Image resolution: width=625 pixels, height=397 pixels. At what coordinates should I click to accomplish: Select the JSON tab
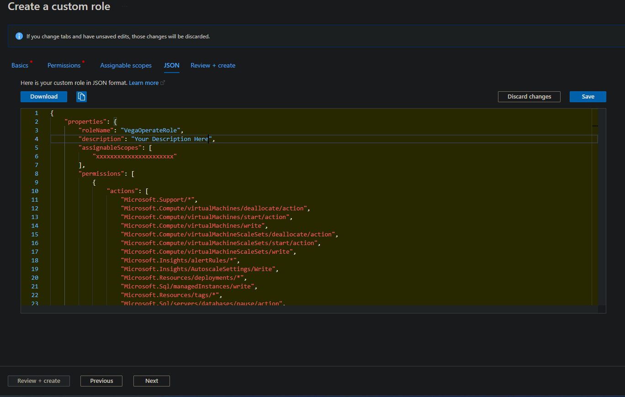pos(172,65)
